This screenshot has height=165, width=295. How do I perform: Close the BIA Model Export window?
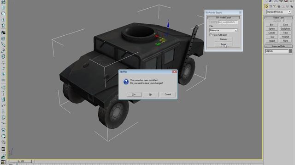point(240,12)
